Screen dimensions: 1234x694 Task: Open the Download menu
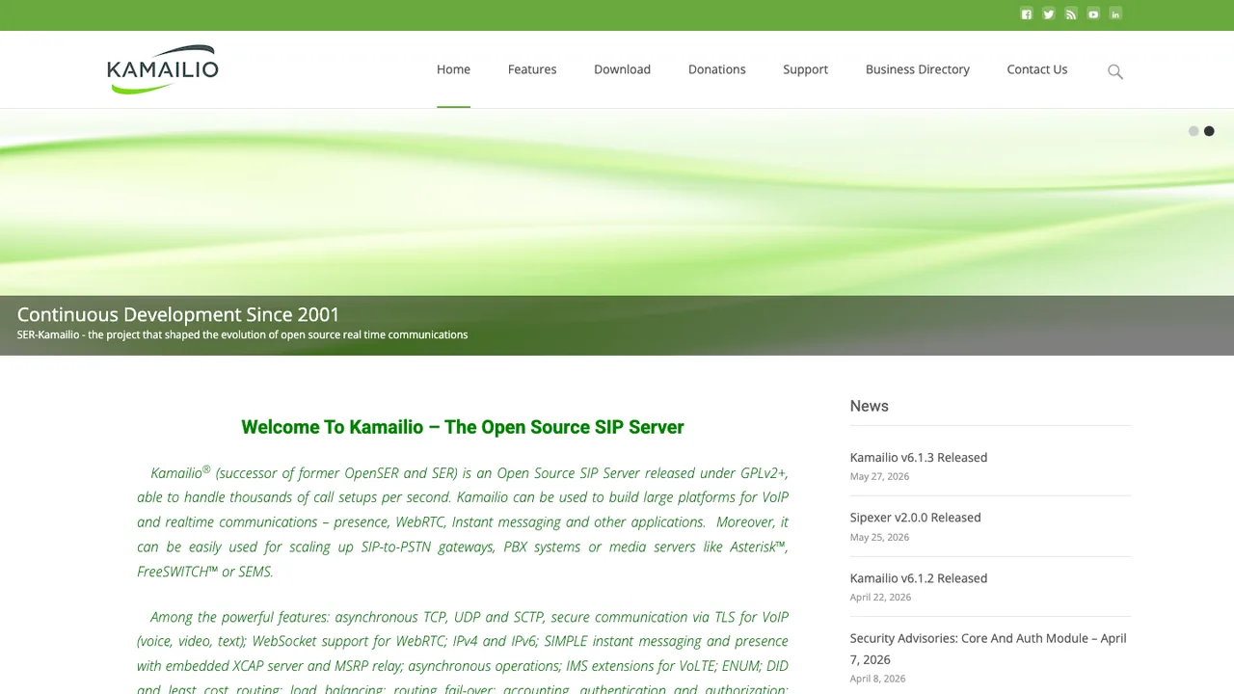[622, 69]
